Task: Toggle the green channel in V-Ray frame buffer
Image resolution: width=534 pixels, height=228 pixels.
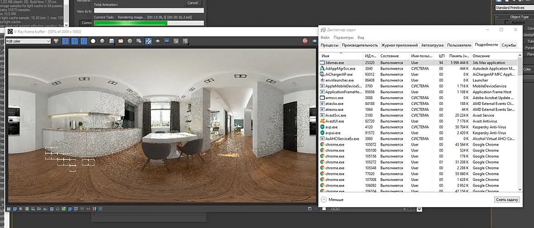Action: (x=75, y=41)
